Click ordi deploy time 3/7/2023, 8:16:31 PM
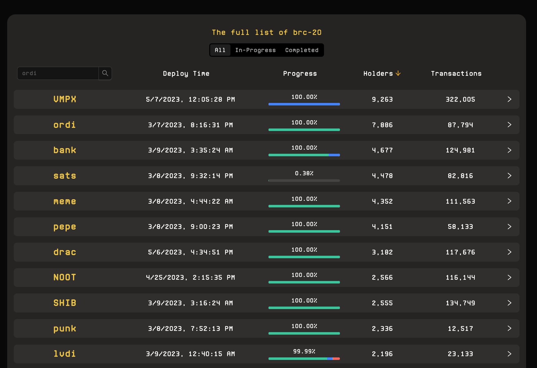The height and width of the screenshot is (368, 537). point(191,125)
